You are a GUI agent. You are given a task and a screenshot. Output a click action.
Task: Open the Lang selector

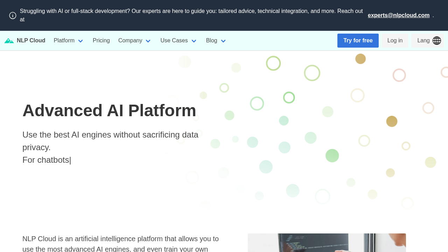[x=428, y=41]
